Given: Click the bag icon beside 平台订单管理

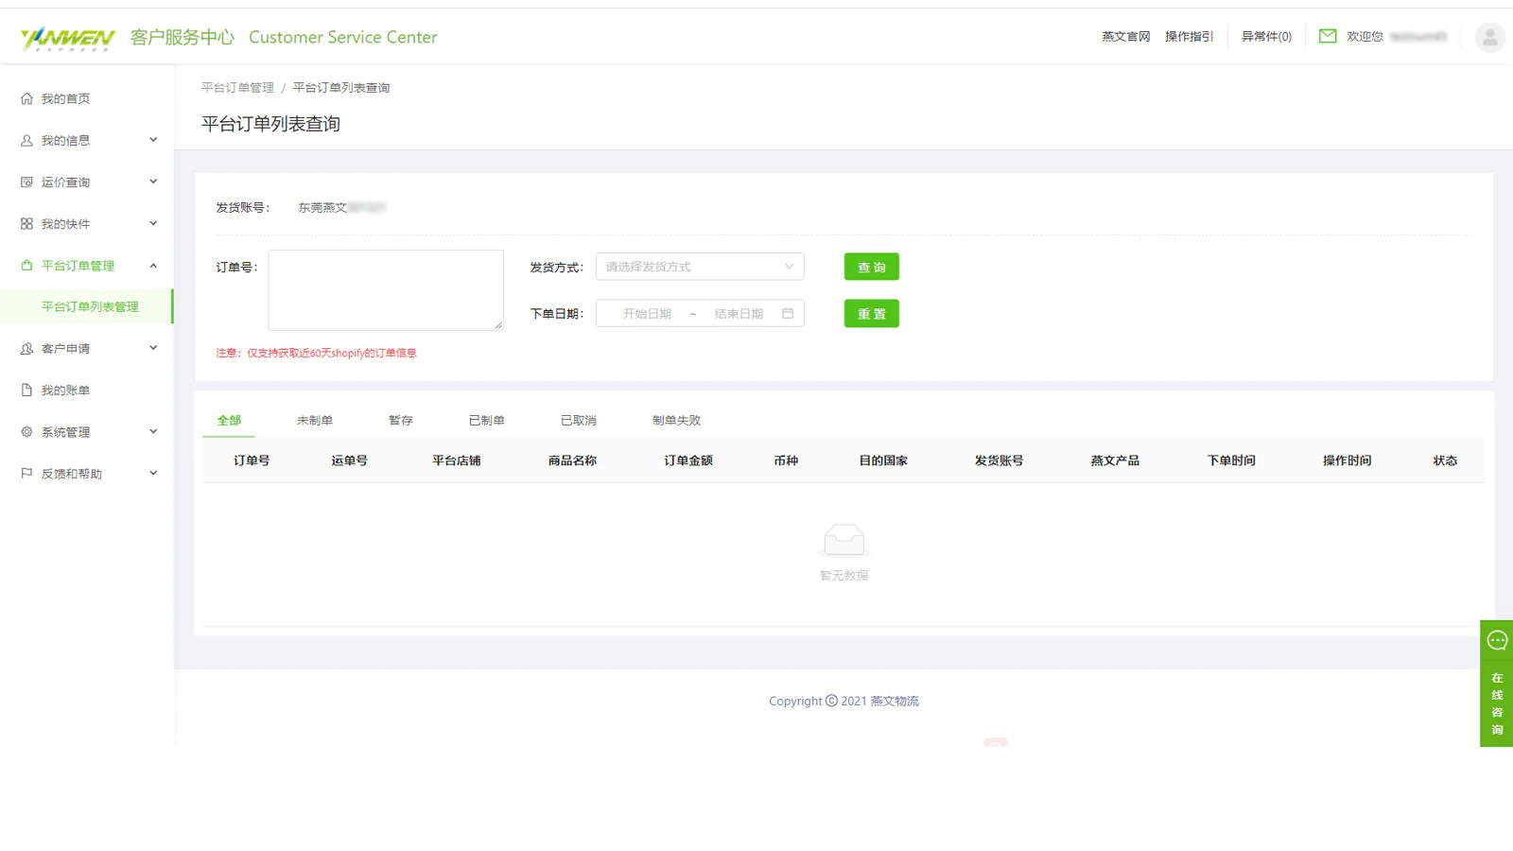Looking at the screenshot, I should 26,266.
